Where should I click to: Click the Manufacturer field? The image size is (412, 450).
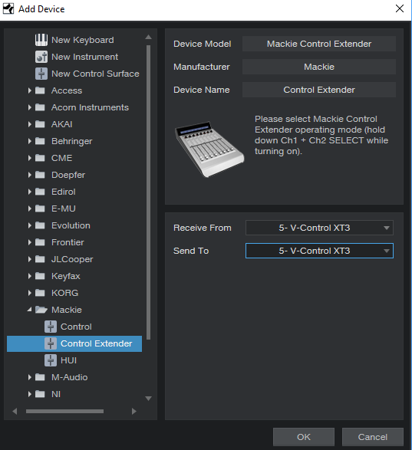click(x=319, y=67)
